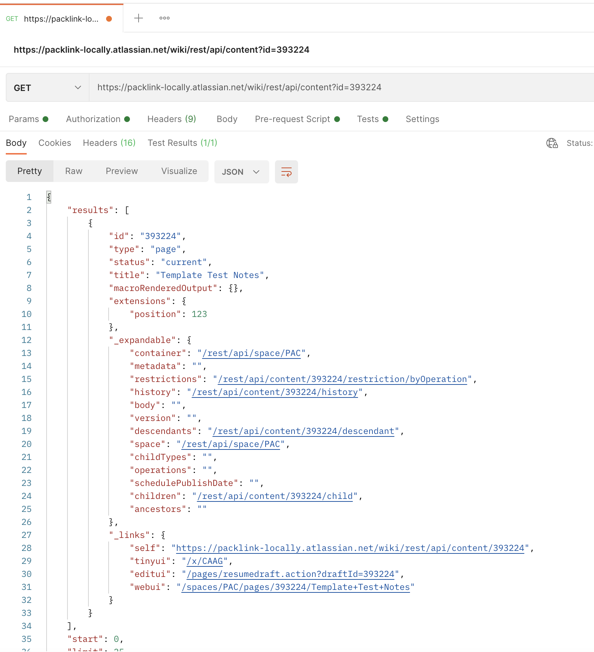This screenshot has width=594, height=652.
Task: Click the globe-and-lock response encoding icon
Action: pyautogui.click(x=552, y=143)
